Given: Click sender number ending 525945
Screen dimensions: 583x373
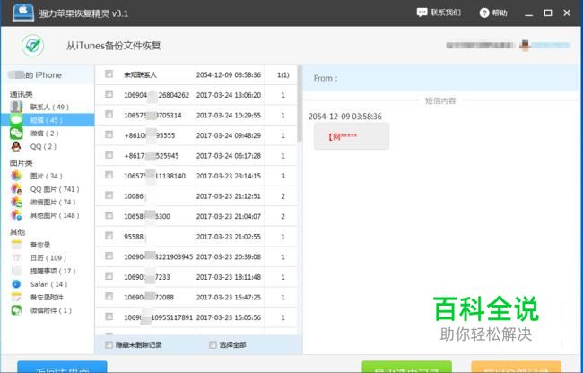Looking at the screenshot, I should pyautogui.click(x=152, y=156).
